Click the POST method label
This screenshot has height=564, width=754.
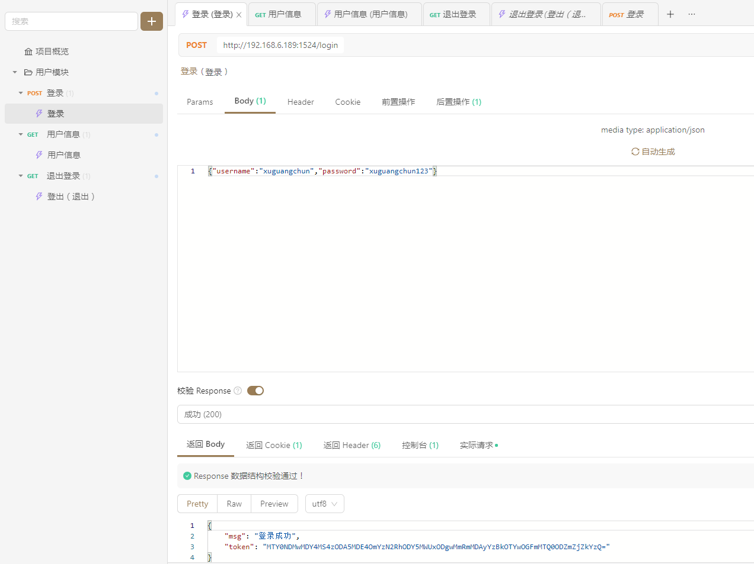coord(196,45)
